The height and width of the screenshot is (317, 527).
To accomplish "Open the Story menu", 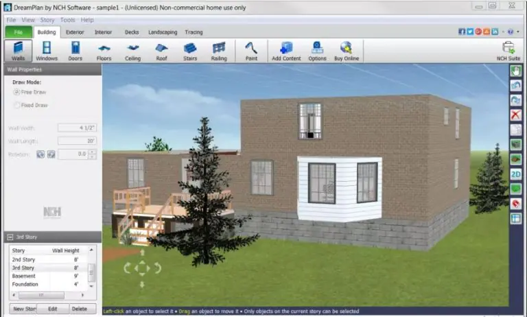I will coord(47,20).
